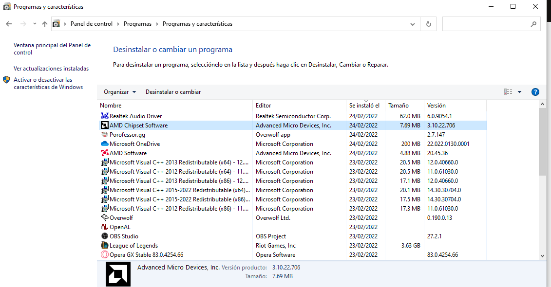Image resolution: width=551 pixels, height=287 pixels.
Task: Select the 3.63 GB size cell
Action: (x=411, y=245)
